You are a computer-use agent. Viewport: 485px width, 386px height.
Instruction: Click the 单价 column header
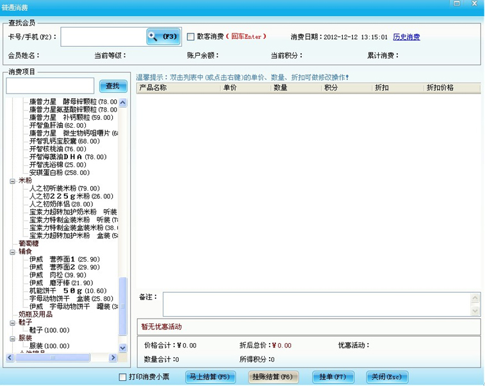[245, 88]
